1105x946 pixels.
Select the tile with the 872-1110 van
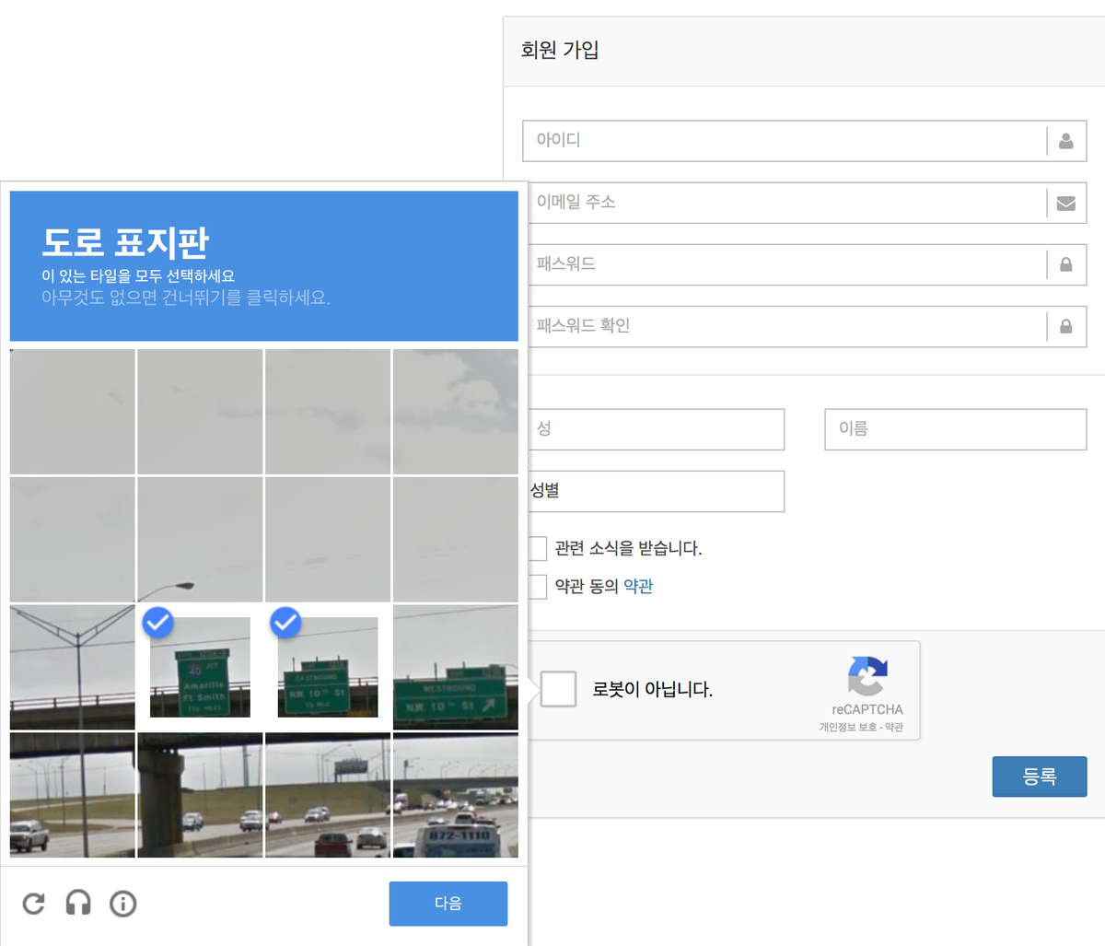pyautogui.click(x=456, y=795)
